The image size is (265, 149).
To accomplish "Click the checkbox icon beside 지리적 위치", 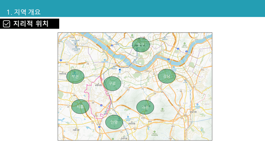I will (7, 24).
